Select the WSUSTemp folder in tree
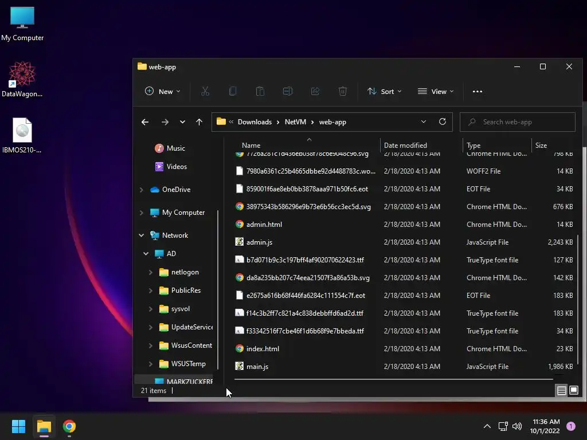The height and width of the screenshot is (440, 587). [182, 364]
